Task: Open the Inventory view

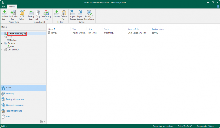Action: point(10,93)
